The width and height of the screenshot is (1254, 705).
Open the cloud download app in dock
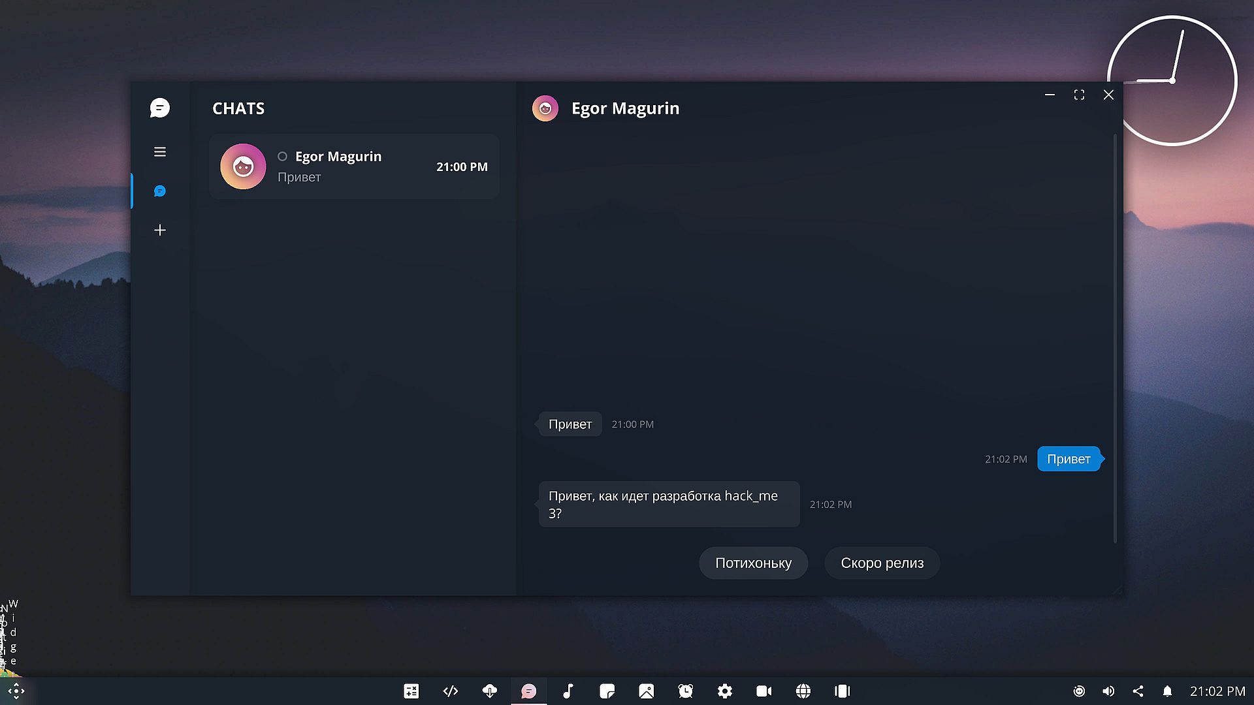coord(490,691)
